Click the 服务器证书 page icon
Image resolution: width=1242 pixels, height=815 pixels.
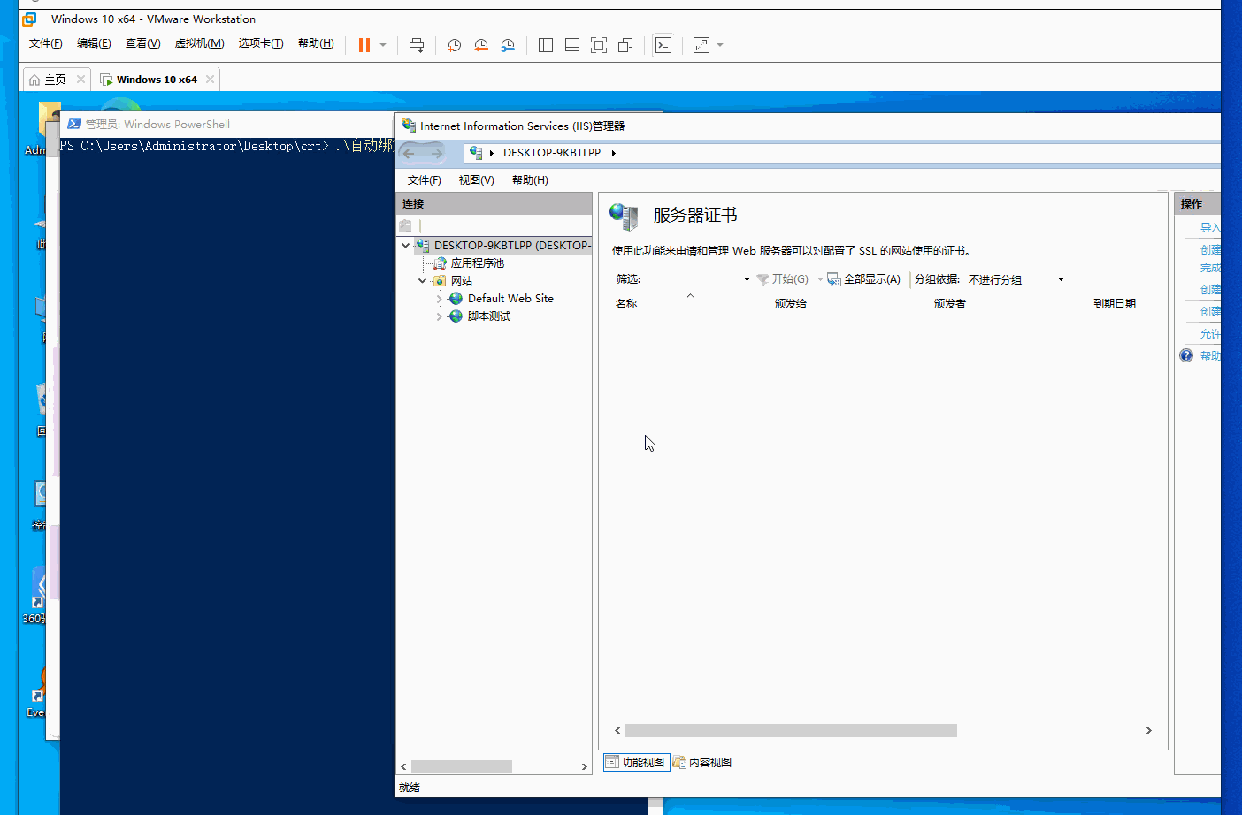tap(624, 217)
